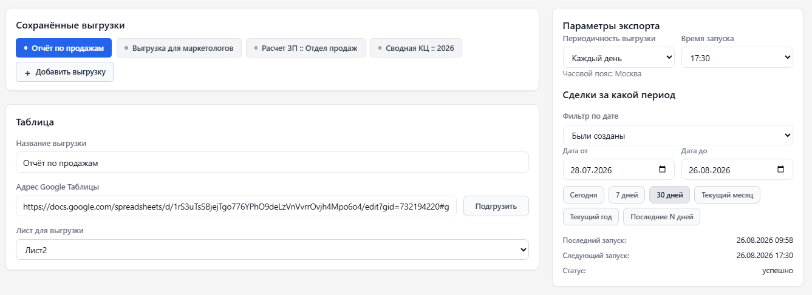Choose the Сегодня period preset
The image size is (812, 295).
(x=584, y=194)
